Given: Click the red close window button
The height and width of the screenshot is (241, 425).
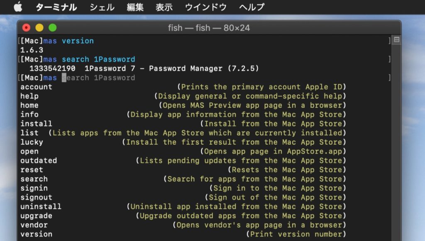Looking at the screenshot, I should [x=26, y=28].
